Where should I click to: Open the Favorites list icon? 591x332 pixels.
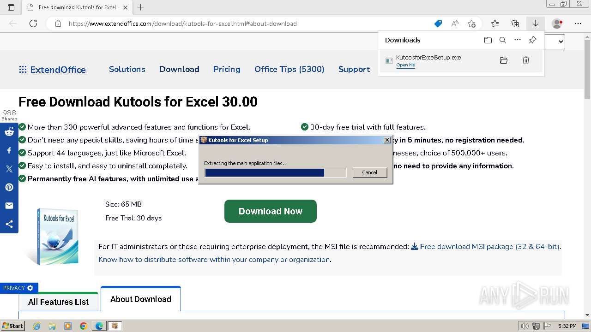point(495,24)
